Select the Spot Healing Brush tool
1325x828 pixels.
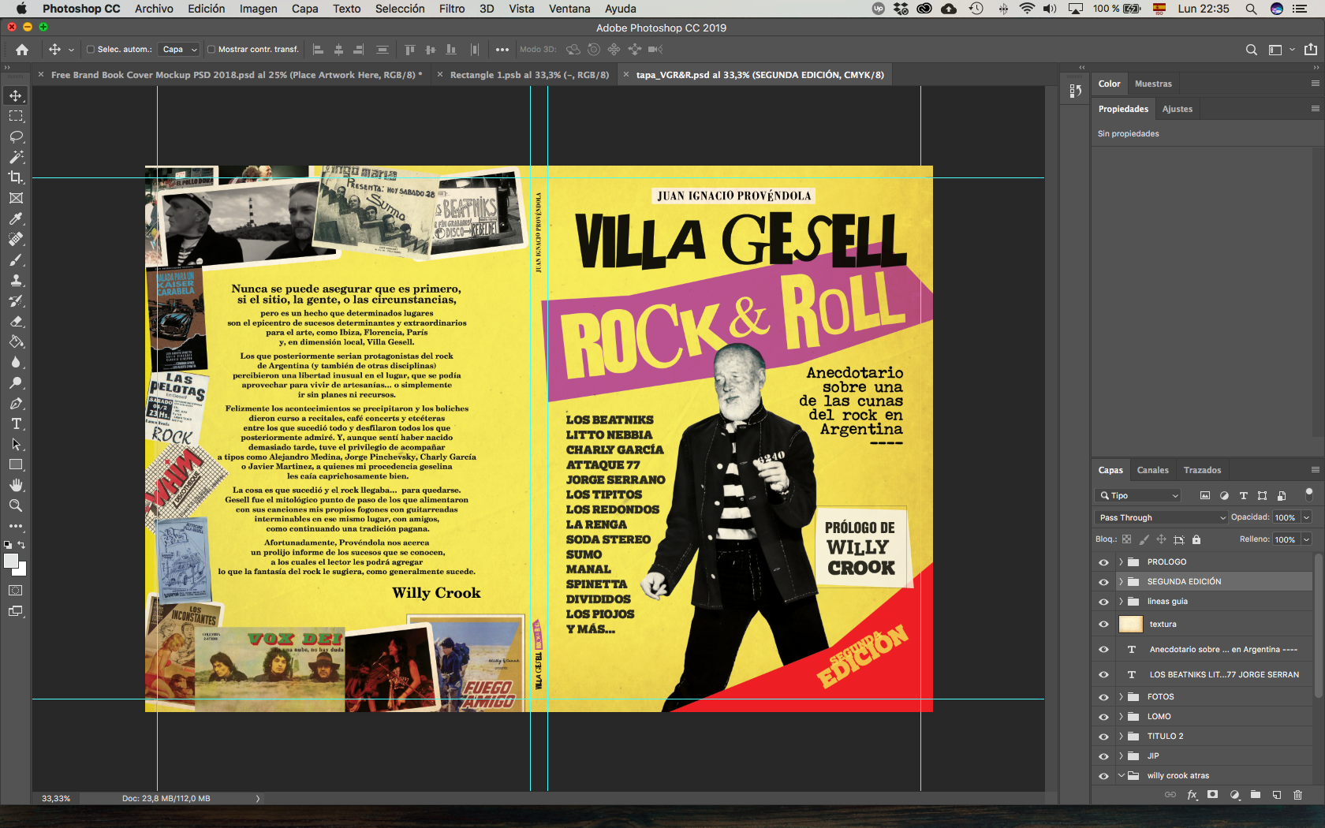pos(16,239)
